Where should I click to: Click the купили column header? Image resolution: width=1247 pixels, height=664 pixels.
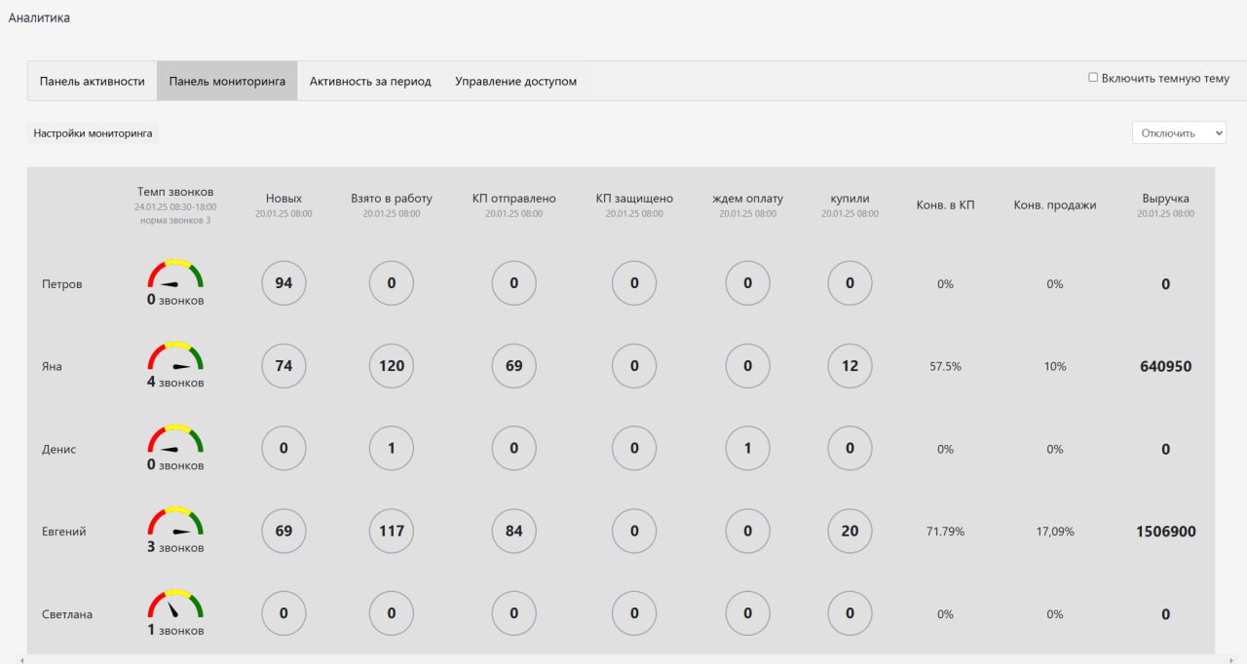click(850, 199)
